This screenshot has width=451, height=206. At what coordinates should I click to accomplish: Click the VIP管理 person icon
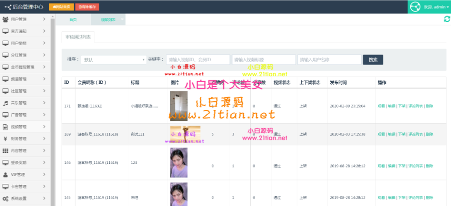pos(6,174)
